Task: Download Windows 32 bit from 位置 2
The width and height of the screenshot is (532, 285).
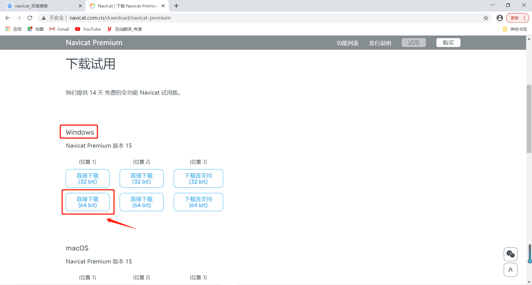Action: [142, 178]
